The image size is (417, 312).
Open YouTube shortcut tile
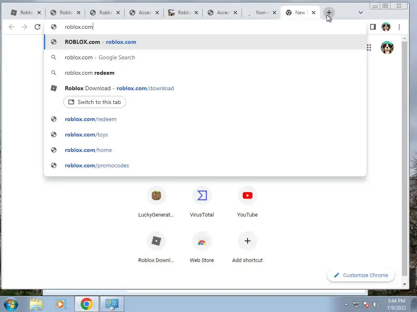(247, 202)
